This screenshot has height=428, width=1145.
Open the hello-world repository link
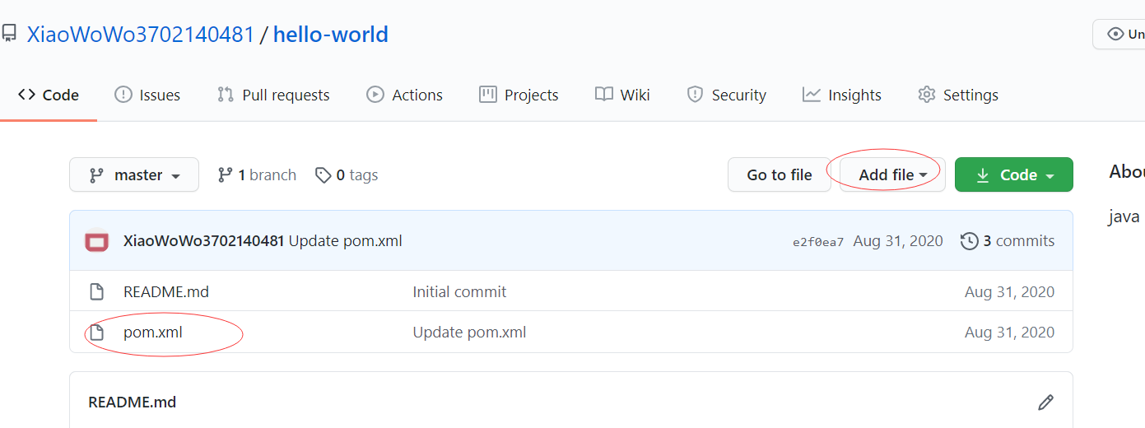331,35
